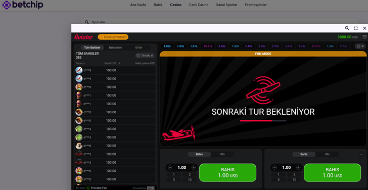368x190 pixels.
Task: Choose quick amount 5 in second bet panel
Action: point(279,180)
